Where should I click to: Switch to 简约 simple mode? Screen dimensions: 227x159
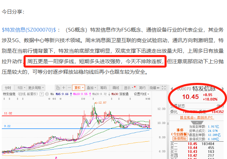[142, 88]
